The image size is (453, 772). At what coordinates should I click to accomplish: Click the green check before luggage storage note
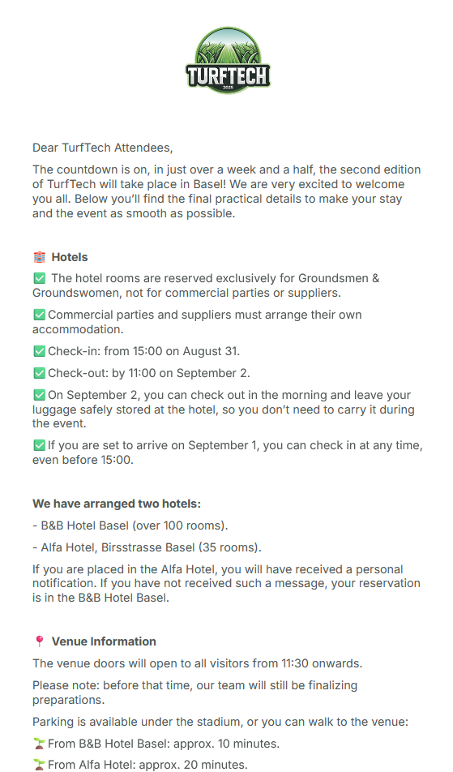40,395
